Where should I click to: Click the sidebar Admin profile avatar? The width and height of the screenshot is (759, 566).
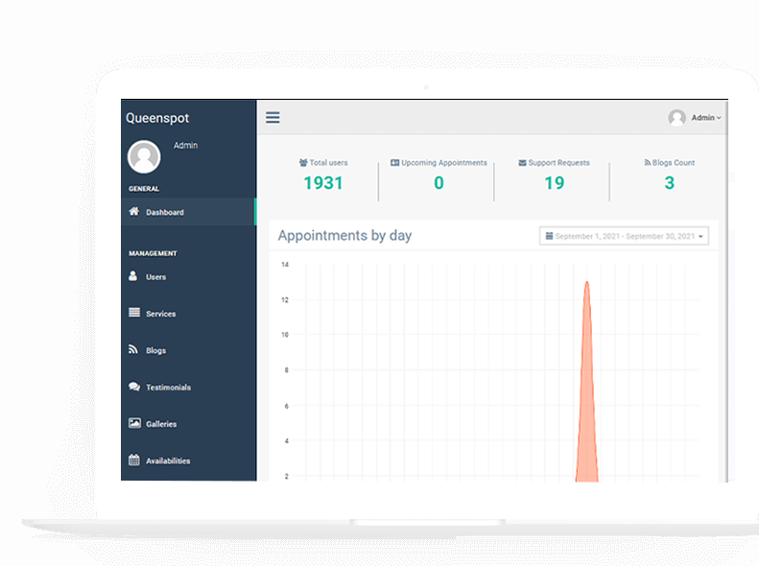pos(144,156)
